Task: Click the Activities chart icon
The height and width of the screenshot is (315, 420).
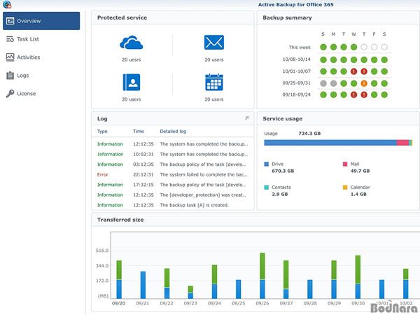Action: 10,57
